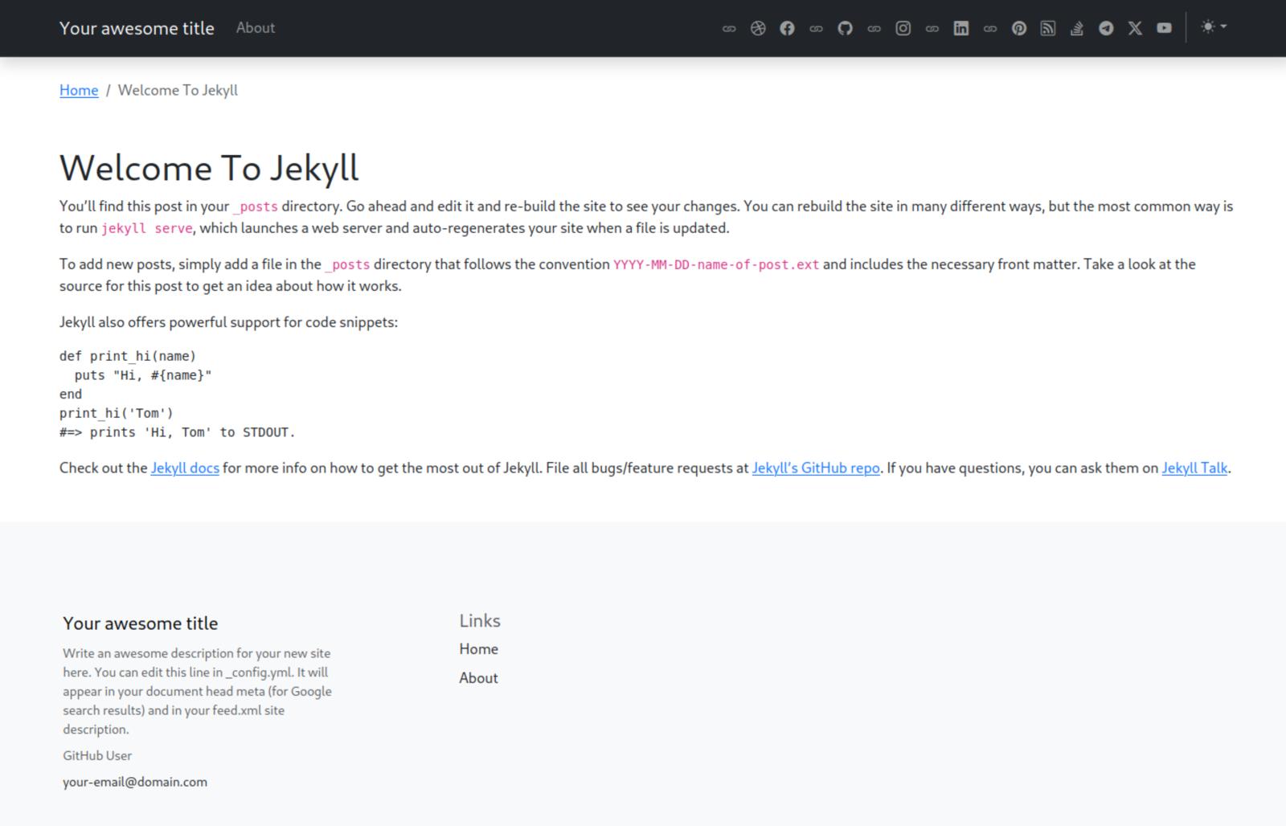Open the Instagram profile icon

(x=903, y=27)
